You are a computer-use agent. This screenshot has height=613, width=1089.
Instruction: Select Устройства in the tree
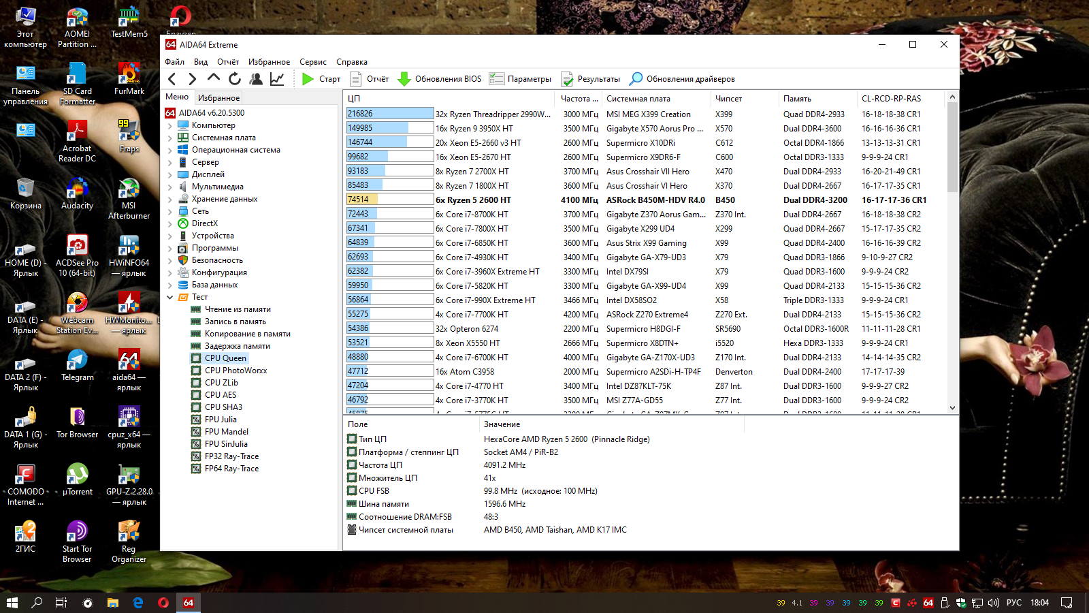pos(212,236)
